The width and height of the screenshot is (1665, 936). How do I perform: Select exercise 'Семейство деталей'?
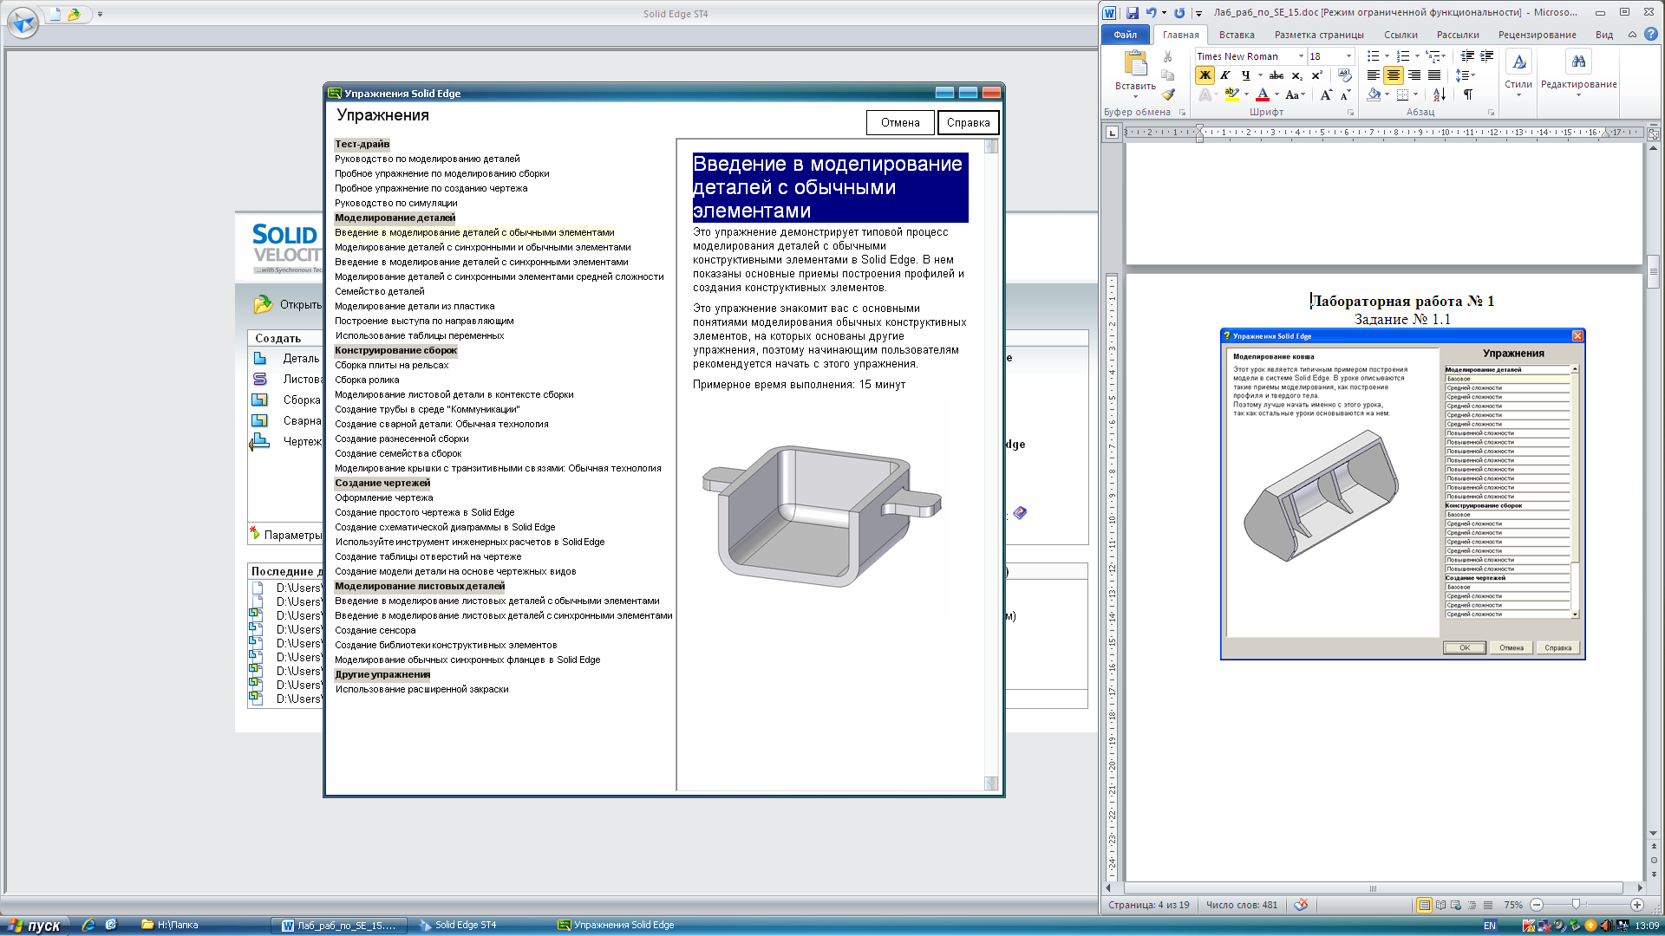[x=380, y=291]
